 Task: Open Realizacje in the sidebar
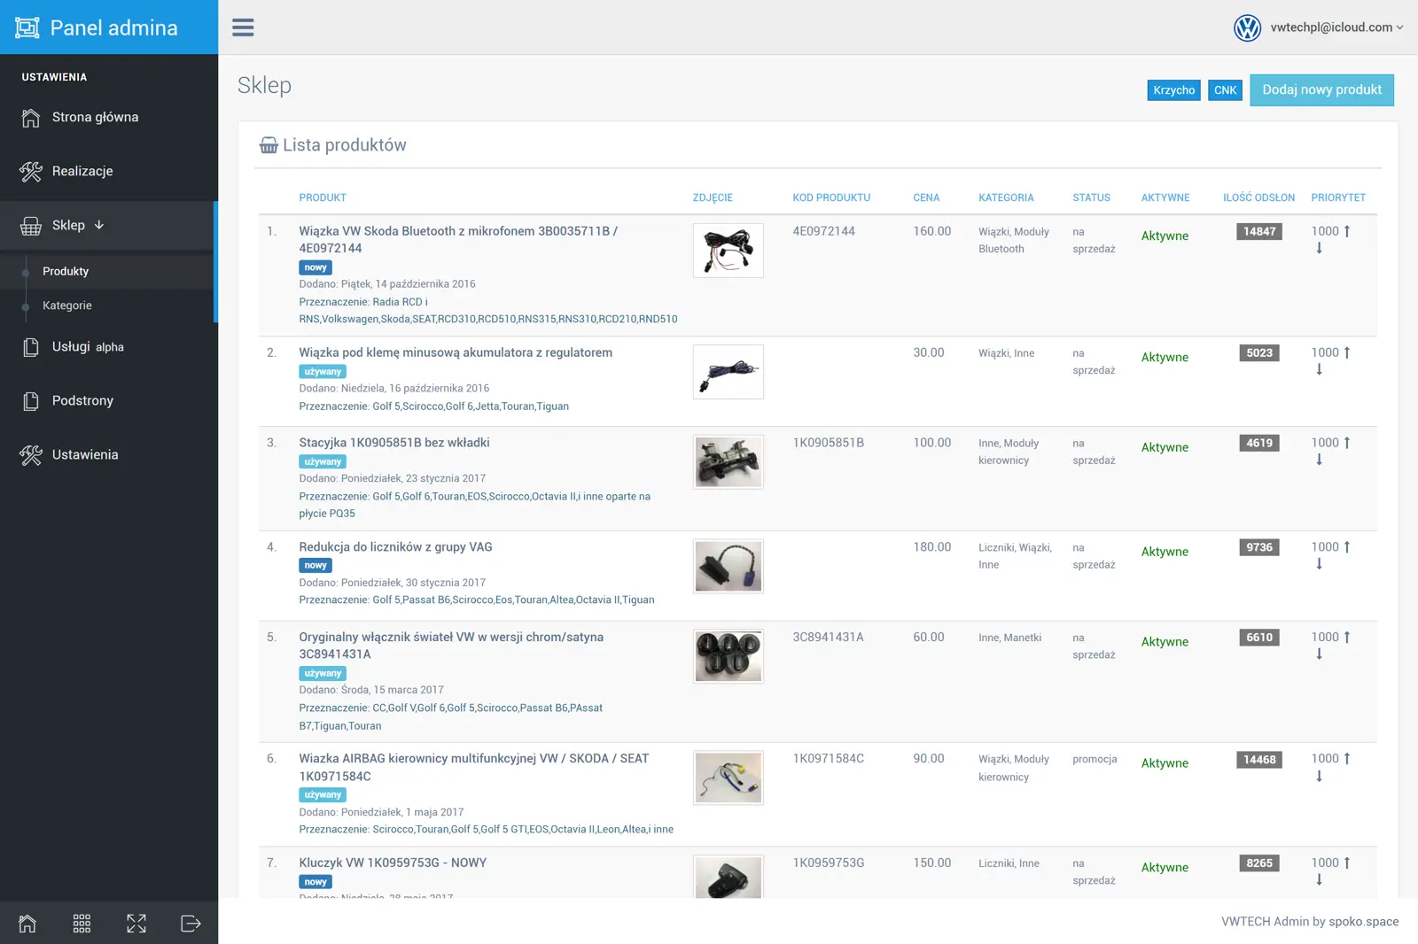click(82, 171)
